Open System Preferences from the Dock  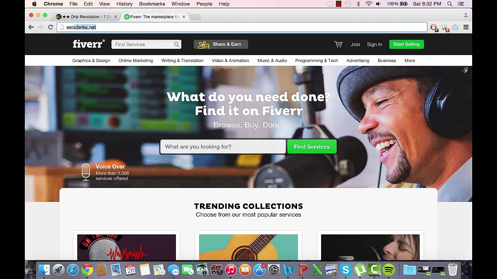click(274, 270)
